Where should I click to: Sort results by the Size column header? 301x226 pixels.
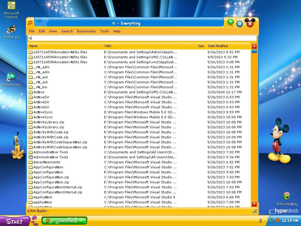(x=191, y=46)
